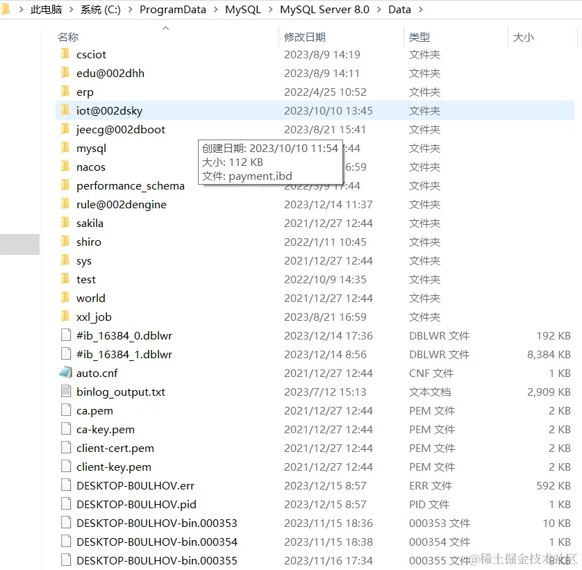The height and width of the screenshot is (570, 582).
Task: Expand the chevron after 此电脑 in path
Action: (x=72, y=9)
